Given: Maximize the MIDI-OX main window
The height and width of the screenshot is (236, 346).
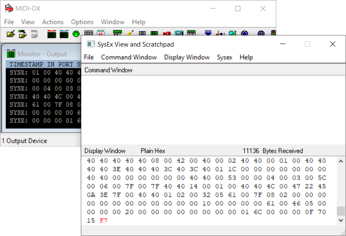Looking at the screenshot, I should click(238, 9).
